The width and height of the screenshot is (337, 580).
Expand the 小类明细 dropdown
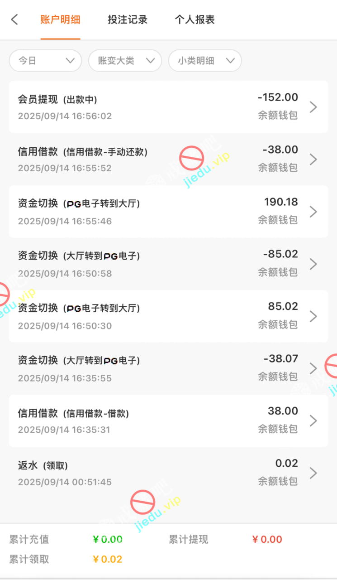205,61
